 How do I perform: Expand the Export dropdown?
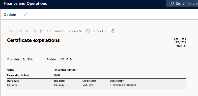click(100, 31)
